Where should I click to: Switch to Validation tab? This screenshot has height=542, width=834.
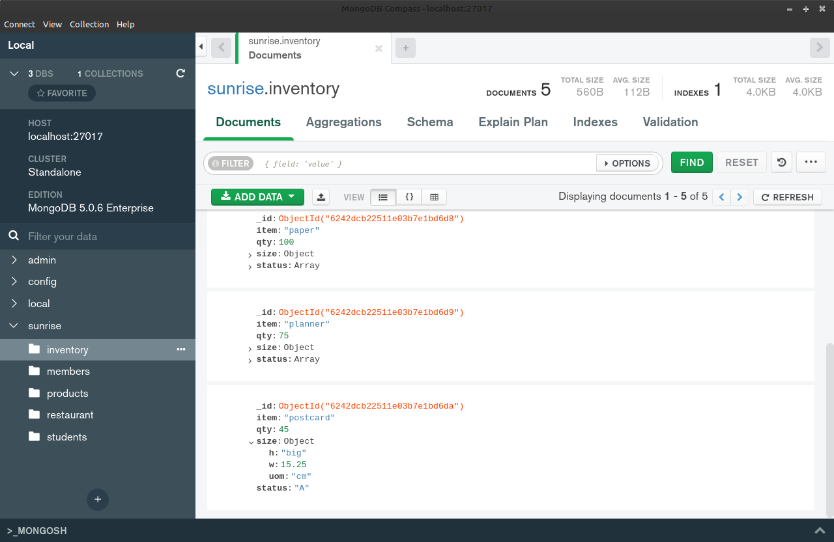670,122
